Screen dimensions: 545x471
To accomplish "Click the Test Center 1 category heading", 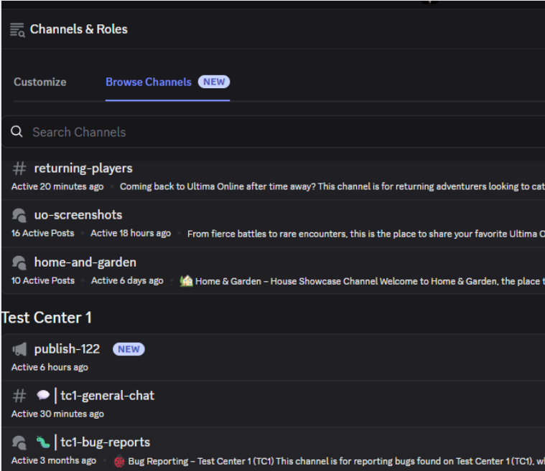I will pyautogui.click(x=47, y=318).
